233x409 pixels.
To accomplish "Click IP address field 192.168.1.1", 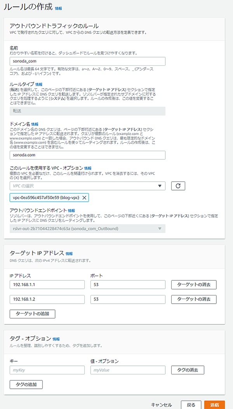I will (x=47, y=285).
